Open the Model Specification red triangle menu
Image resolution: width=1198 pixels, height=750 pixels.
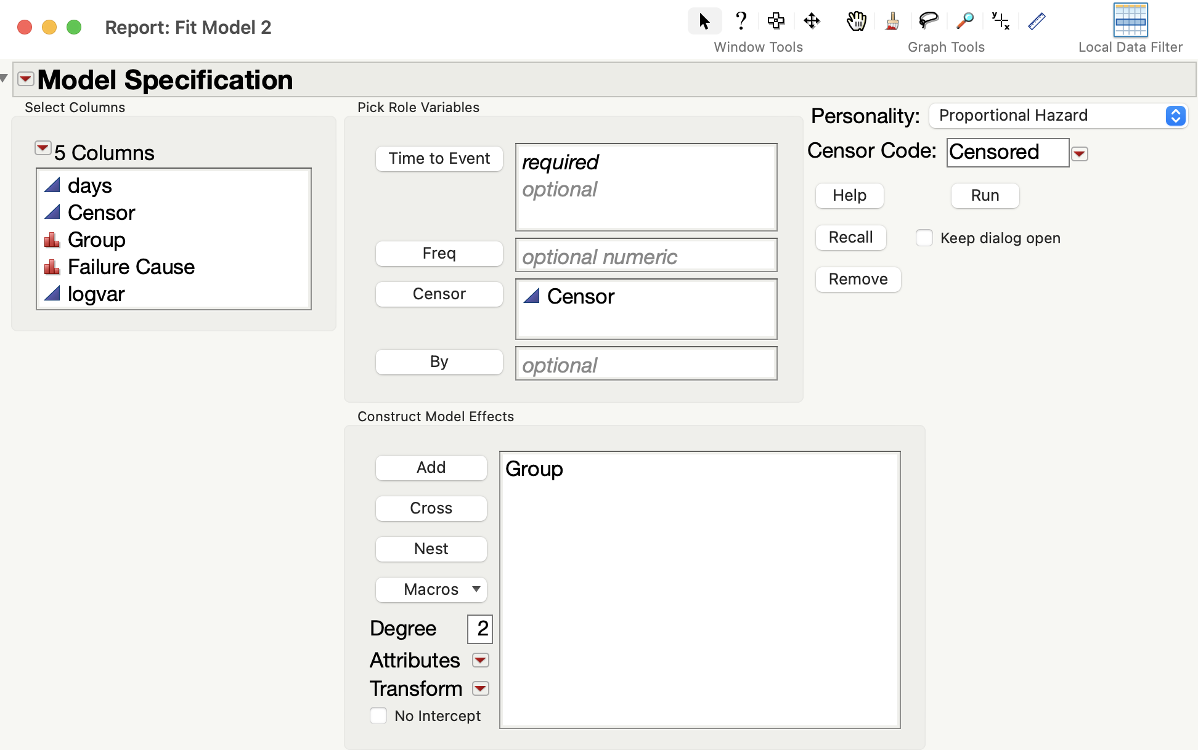(26, 79)
